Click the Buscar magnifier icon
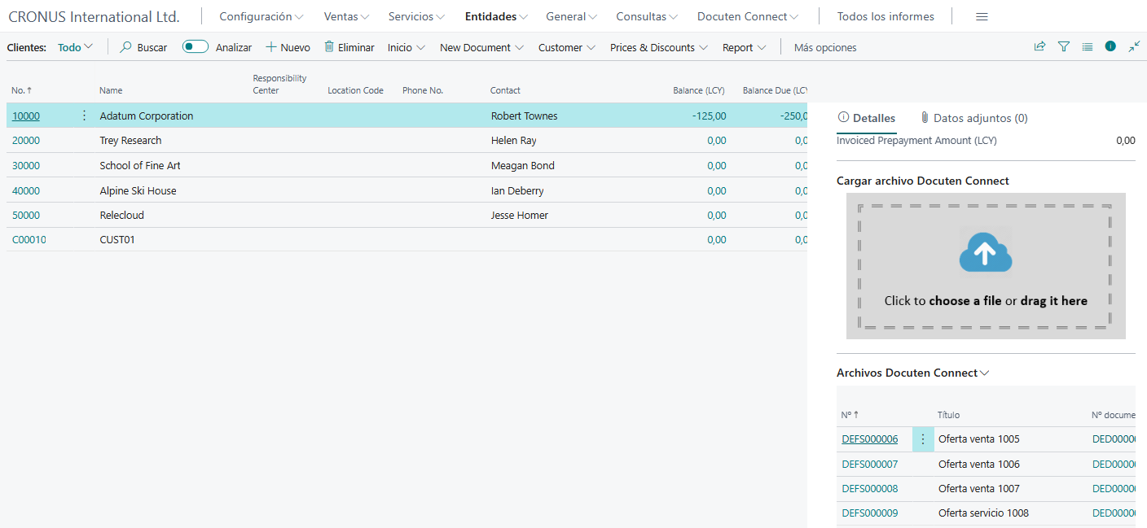Screen dimensions: 1147x528 click(x=126, y=47)
